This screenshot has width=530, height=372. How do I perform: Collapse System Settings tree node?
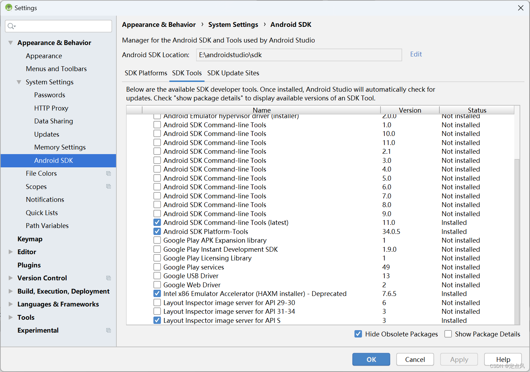pos(19,82)
